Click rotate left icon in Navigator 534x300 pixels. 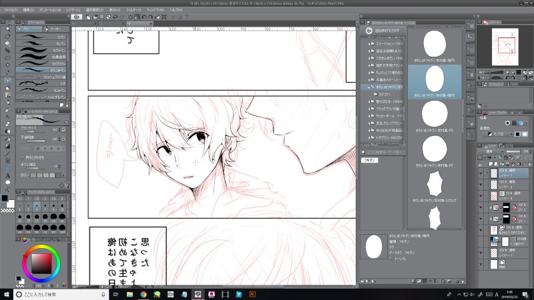509,78
